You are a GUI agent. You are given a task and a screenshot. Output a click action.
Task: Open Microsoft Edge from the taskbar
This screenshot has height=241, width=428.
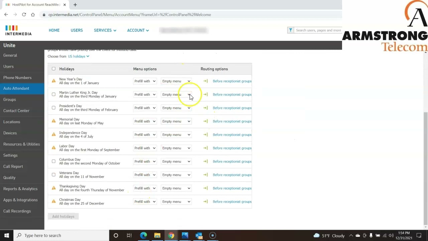coord(143,235)
